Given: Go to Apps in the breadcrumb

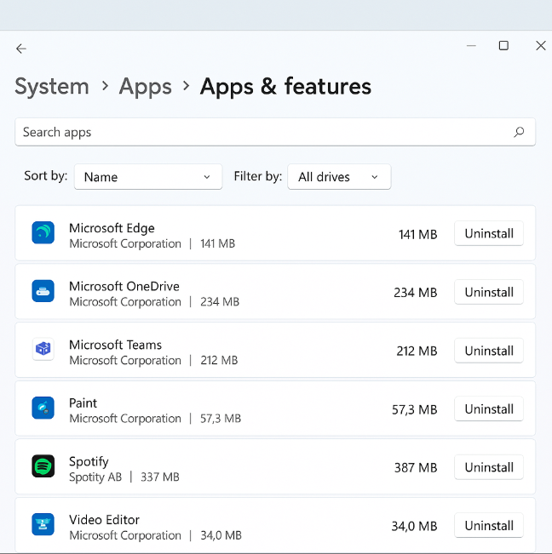Looking at the screenshot, I should 146,86.
